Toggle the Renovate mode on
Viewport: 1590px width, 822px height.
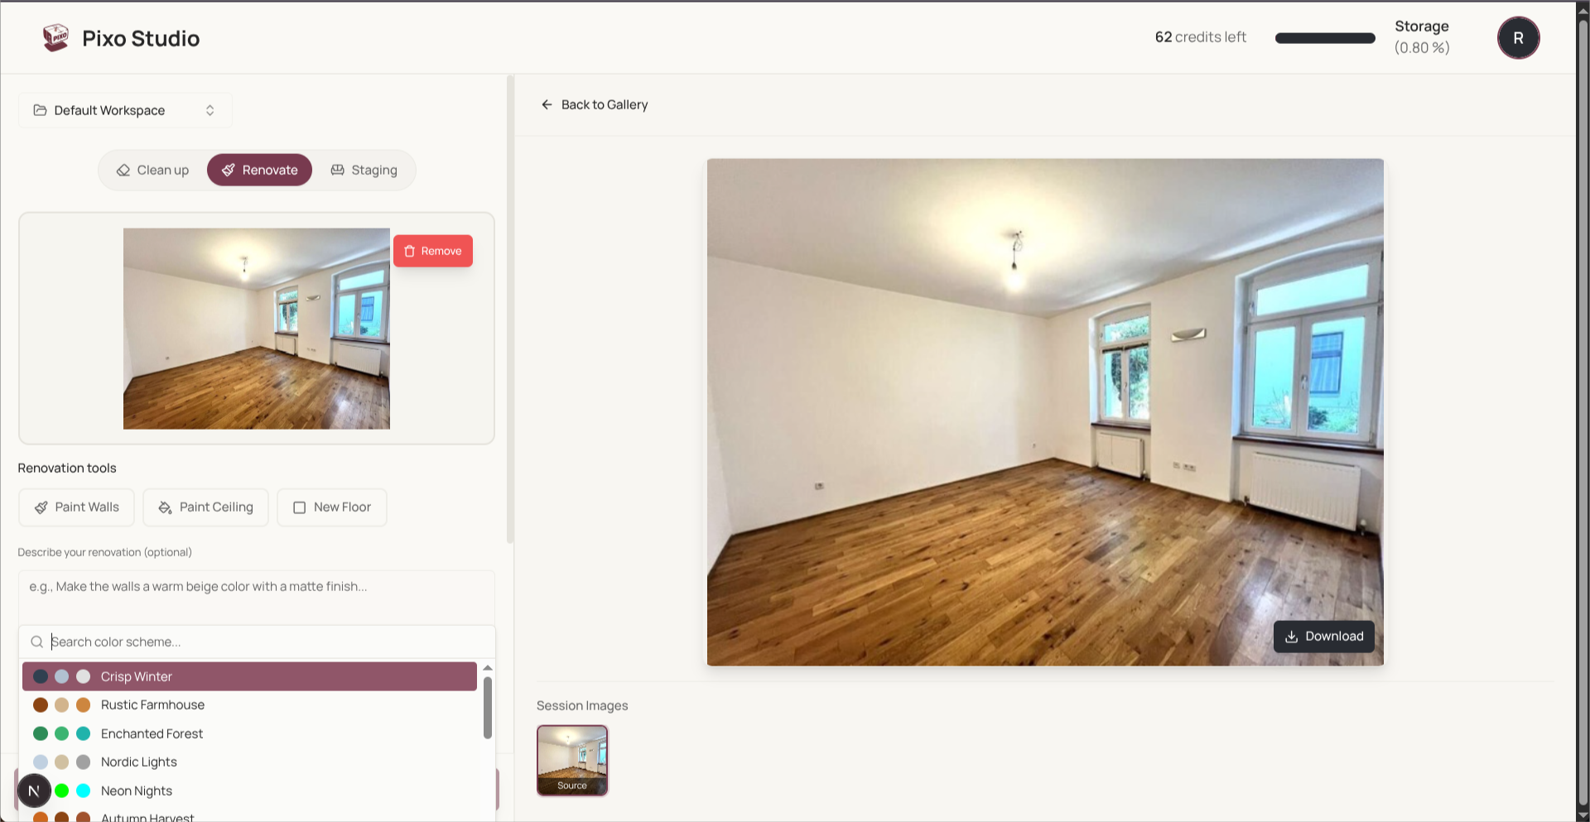(259, 170)
